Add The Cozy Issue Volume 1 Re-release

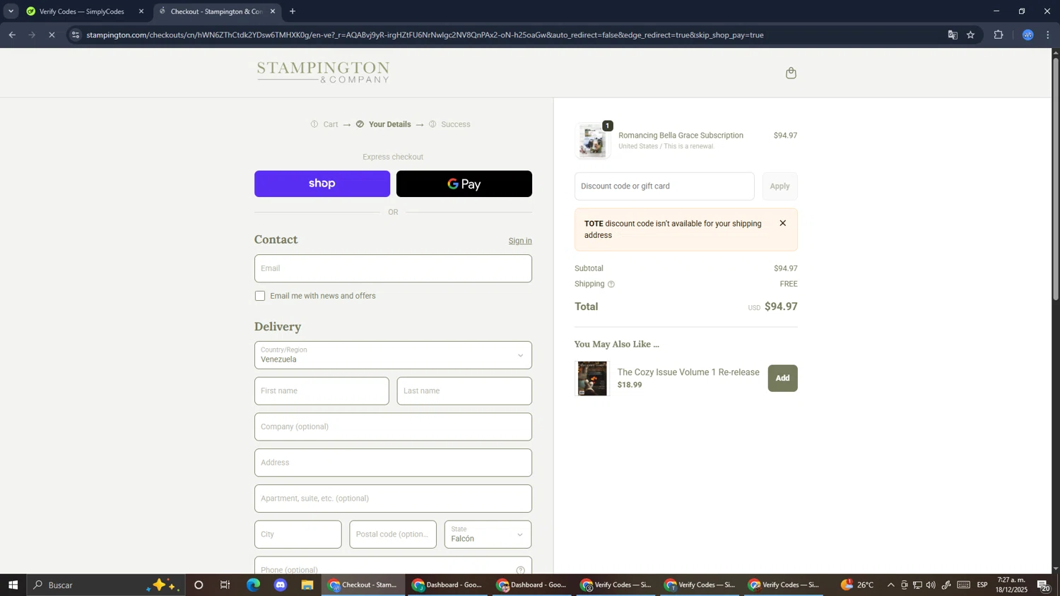[782, 379]
